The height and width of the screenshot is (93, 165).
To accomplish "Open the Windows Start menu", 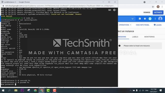I will coord(3,90).
